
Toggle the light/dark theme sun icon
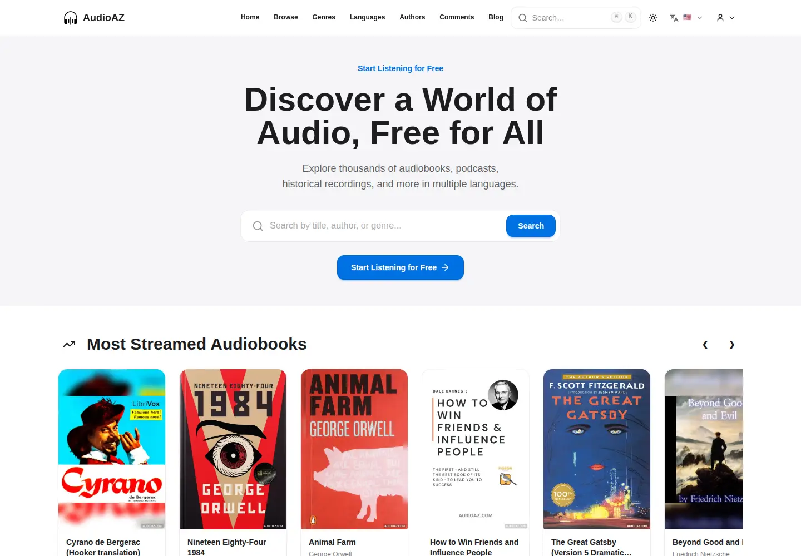tap(653, 18)
